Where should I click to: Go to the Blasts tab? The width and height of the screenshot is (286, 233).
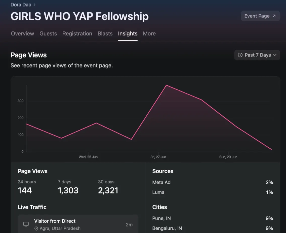[x=105, y=34]
